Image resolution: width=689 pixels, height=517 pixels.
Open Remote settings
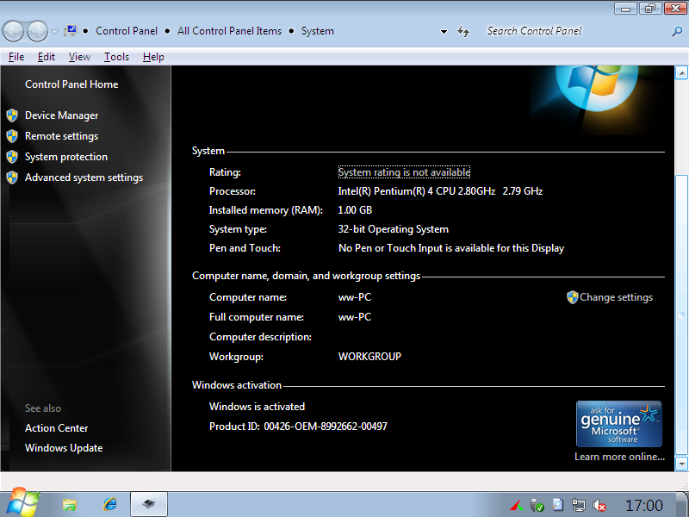pyautogui.click(x=61, y=136)
